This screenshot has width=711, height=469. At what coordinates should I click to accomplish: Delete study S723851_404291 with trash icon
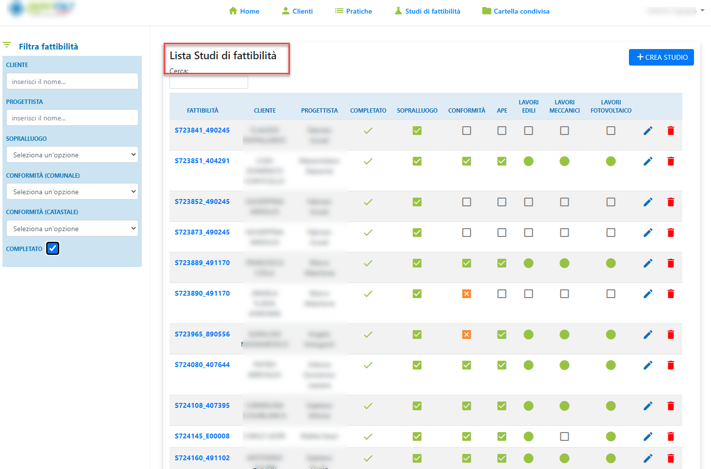click(671, 161)
